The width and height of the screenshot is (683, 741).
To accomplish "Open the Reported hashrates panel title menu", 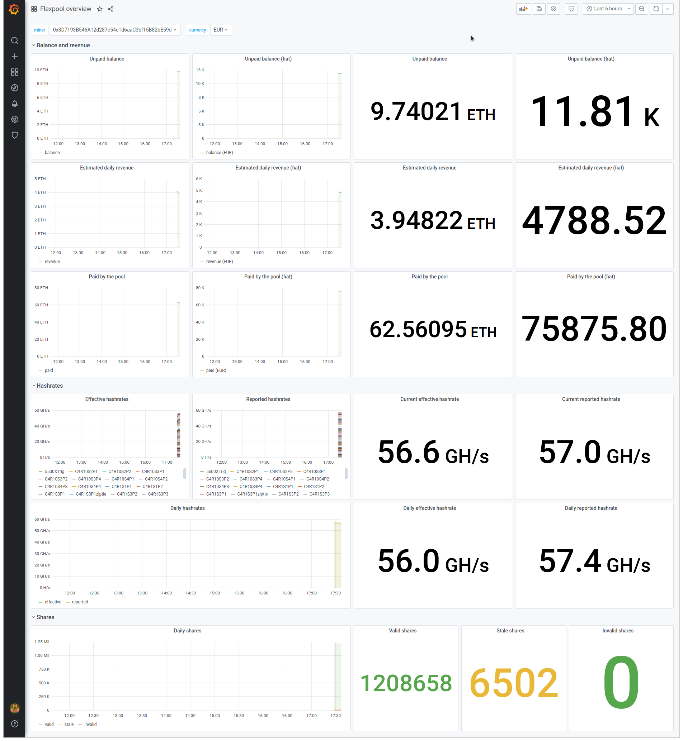I will [x=269, y=400].
